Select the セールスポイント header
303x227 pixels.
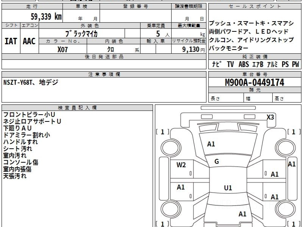click(255, 7)
